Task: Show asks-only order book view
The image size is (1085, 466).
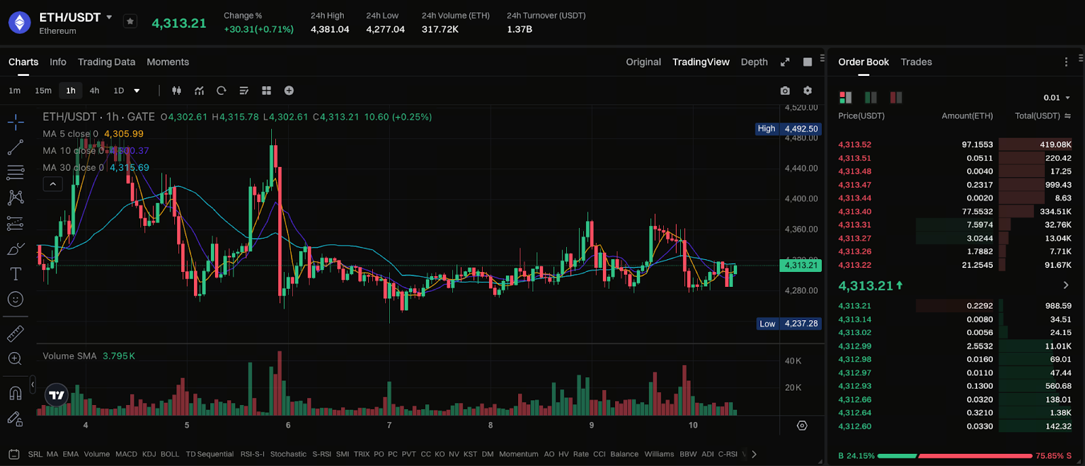Action: pos(896,98)
